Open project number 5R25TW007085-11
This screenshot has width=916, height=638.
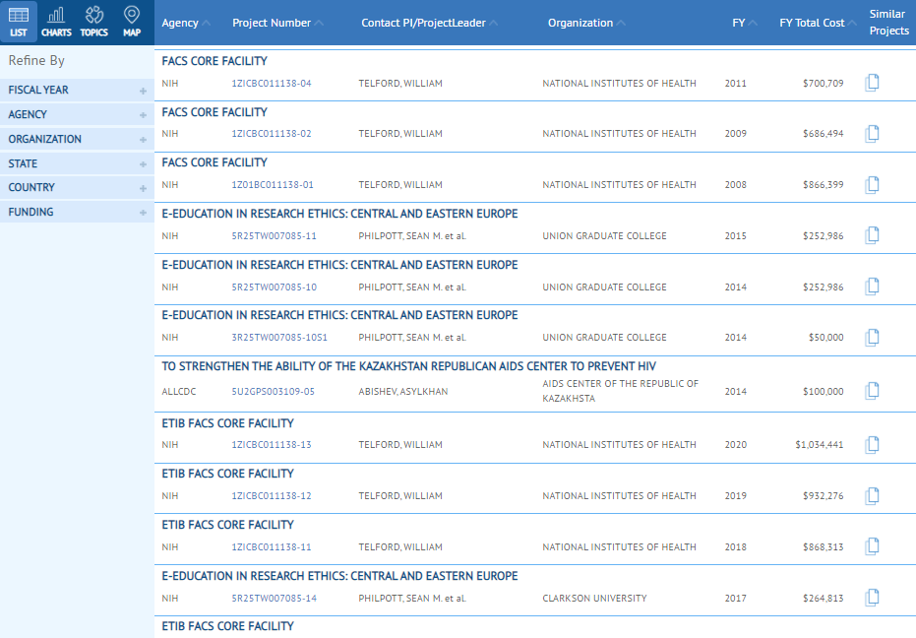coord(274,236)
